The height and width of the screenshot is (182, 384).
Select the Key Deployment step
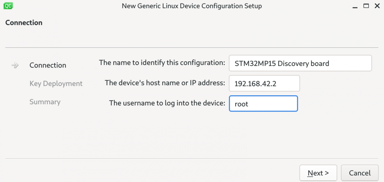coord(56,84)
